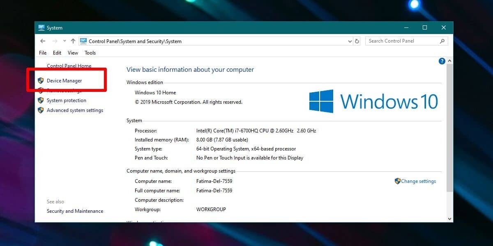This screenshot has height=246, width=493.
Task: Click the text '64-bit Operating System, x64-based processor'
Action: (x=246, y=149)
